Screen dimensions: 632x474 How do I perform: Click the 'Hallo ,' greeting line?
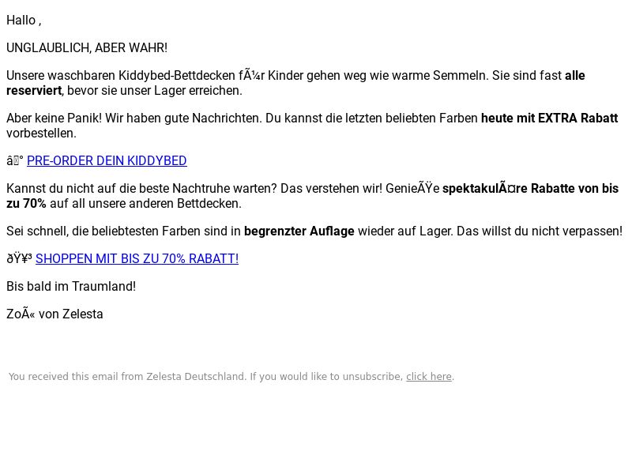pos(24,21)
